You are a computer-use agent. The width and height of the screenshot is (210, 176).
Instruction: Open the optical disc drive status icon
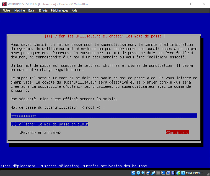coord(139,173)
